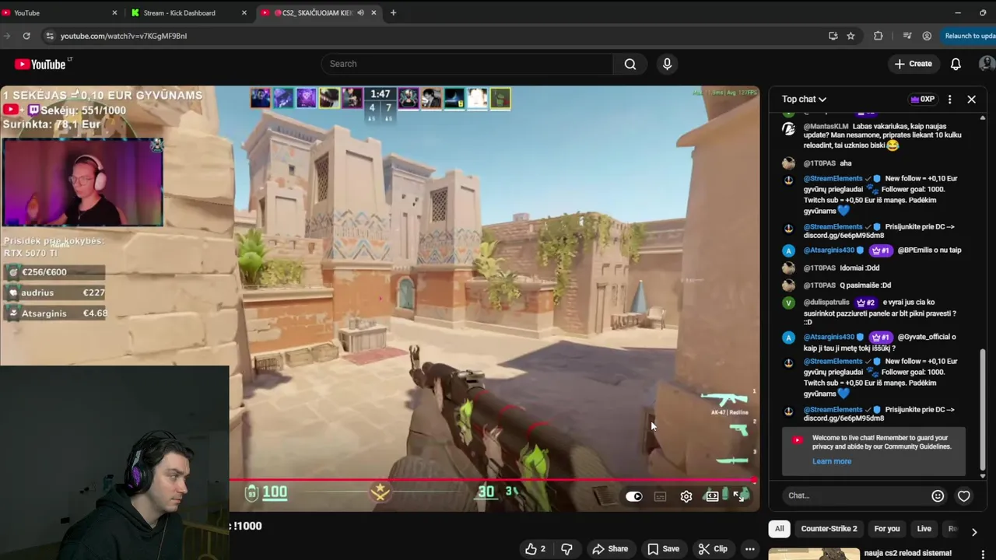
Task: Bookmark this page with the star
Action: pos(850,36)
